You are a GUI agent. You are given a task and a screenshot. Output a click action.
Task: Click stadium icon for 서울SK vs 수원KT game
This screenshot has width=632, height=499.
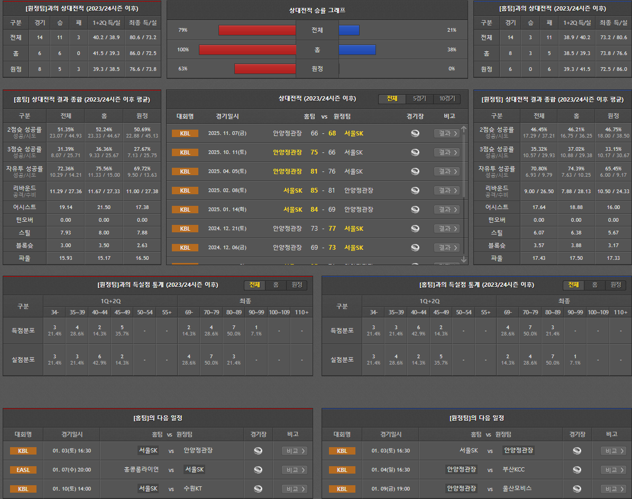click(258, 489)
